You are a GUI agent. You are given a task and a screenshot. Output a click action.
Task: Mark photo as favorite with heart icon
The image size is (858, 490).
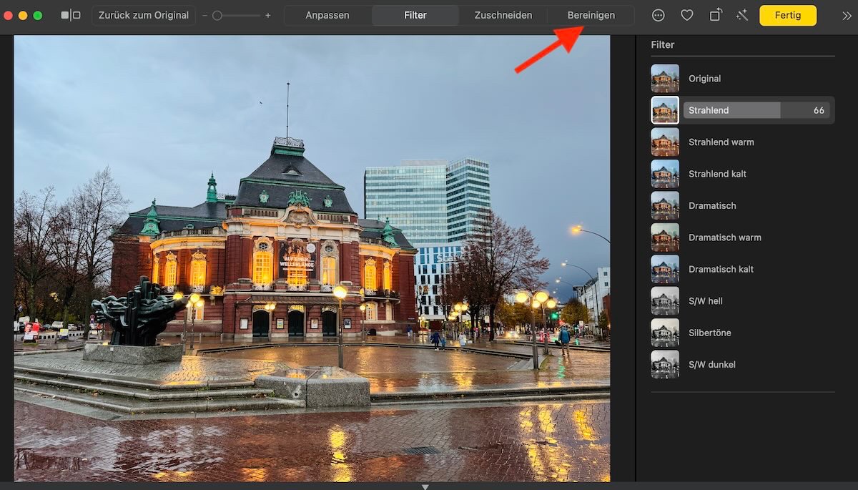point(686,15)
